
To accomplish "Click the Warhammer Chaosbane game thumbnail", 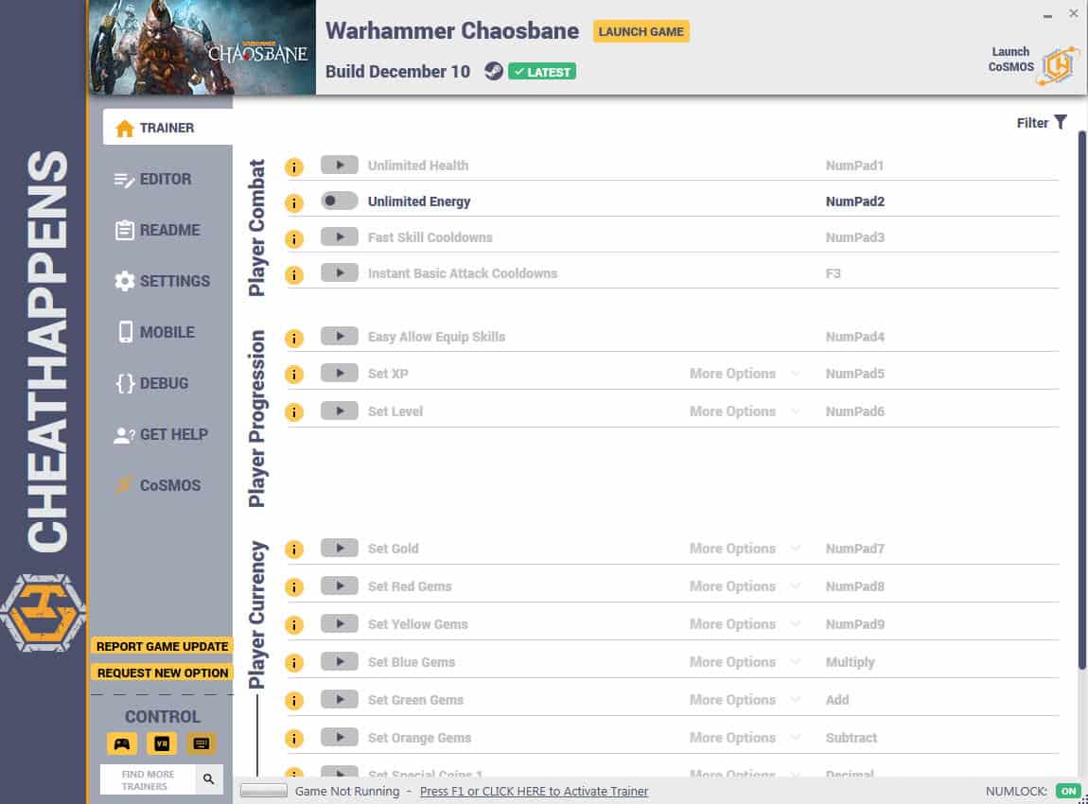I will [202, 47].
